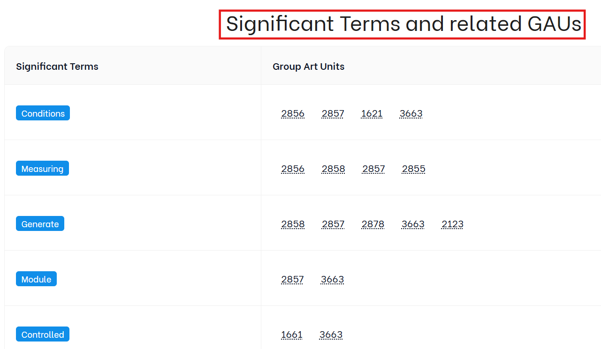Click the 2123 group art unit link
This screenshot has height=349, width=601.
click(x=452, y=224)
